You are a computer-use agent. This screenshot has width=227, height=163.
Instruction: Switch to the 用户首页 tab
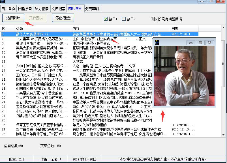point(9,8)
